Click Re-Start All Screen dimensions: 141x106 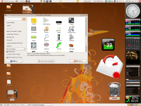[x=10, y=37]
